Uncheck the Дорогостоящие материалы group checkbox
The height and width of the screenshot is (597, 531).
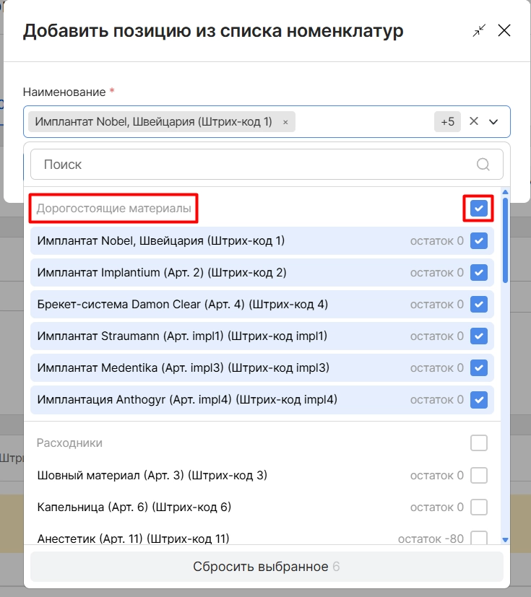479,209
